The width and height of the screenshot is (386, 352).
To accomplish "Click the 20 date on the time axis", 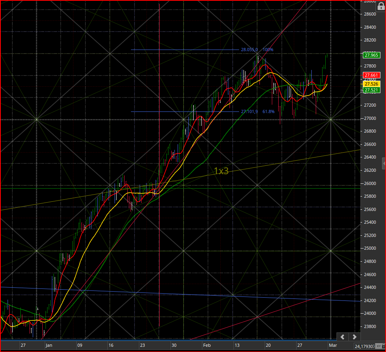I will click(x=268, y=345).
